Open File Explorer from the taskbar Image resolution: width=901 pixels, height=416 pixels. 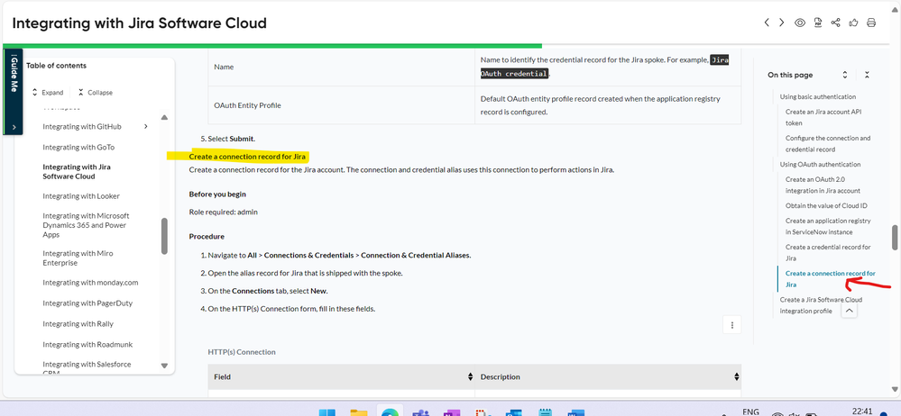coord(359,412)
